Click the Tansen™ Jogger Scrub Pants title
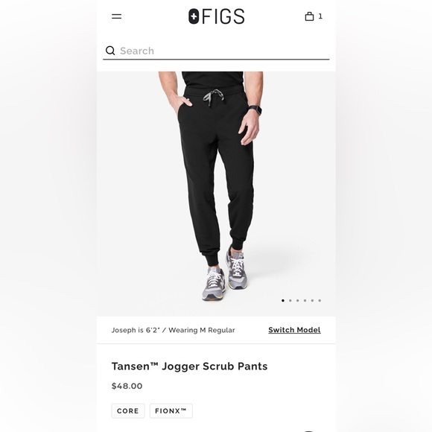 pyautogui.click(x=189, y=366)
